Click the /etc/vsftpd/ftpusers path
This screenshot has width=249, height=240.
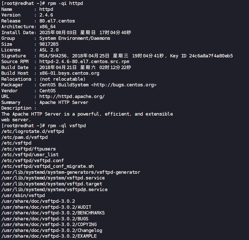click(29, 149)
